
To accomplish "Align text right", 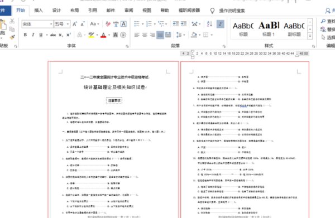I will pos(152,35).
